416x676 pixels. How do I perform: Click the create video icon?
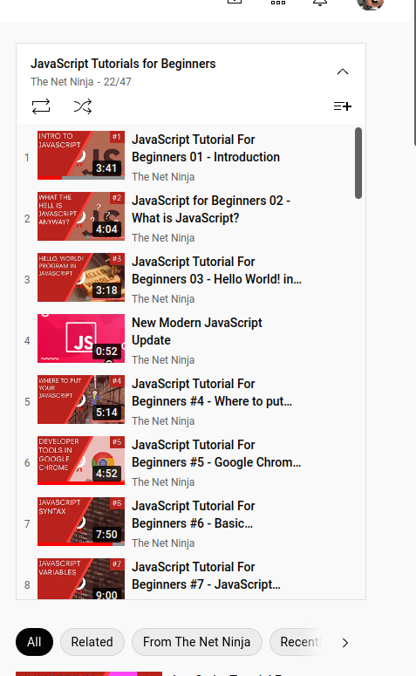pyautogui.click(x=235, y=2)
